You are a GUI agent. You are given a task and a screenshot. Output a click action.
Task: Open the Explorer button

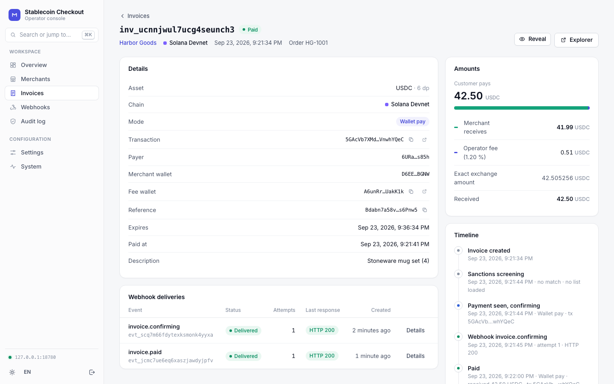click(x=576, y=40)
